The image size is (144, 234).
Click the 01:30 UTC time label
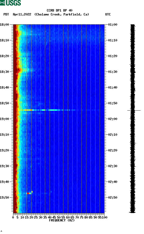(113, 72)
